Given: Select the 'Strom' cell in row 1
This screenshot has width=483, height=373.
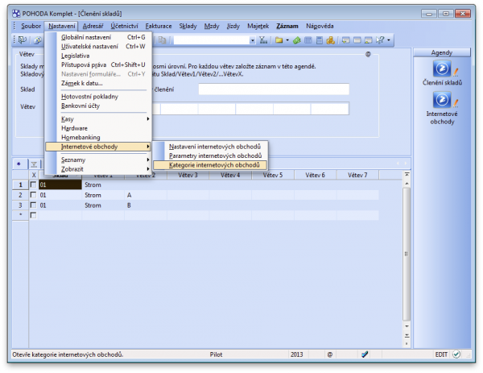Looking at the screenshot, I should pos(103,185).
